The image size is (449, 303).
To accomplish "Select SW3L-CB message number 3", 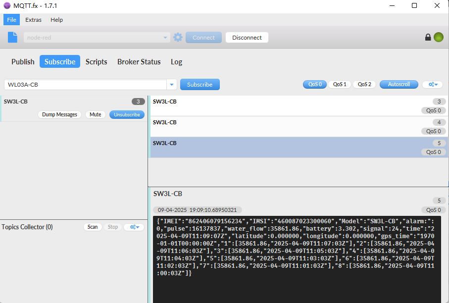I will point(299,106).
